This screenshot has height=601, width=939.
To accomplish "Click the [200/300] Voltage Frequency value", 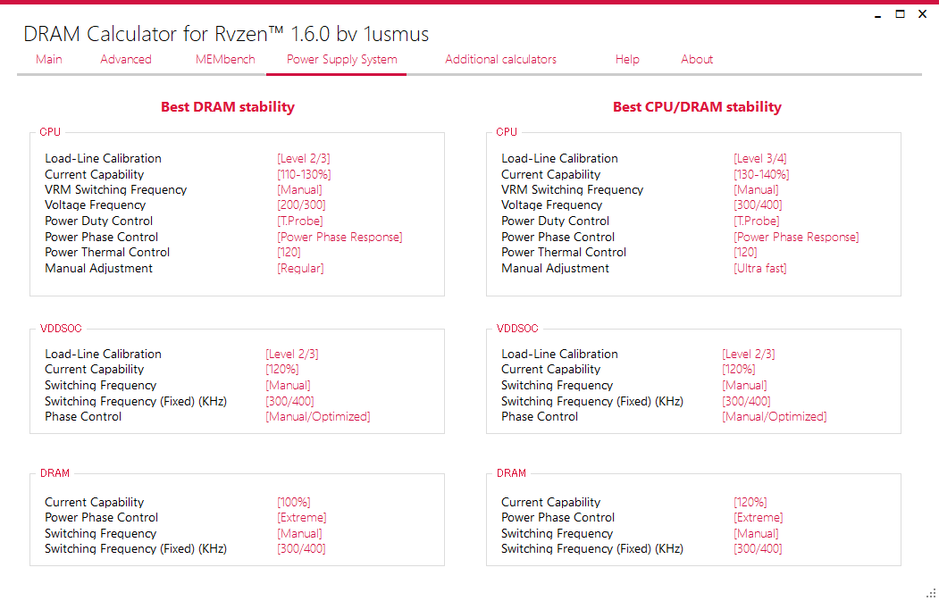I will tap(301, 205).
